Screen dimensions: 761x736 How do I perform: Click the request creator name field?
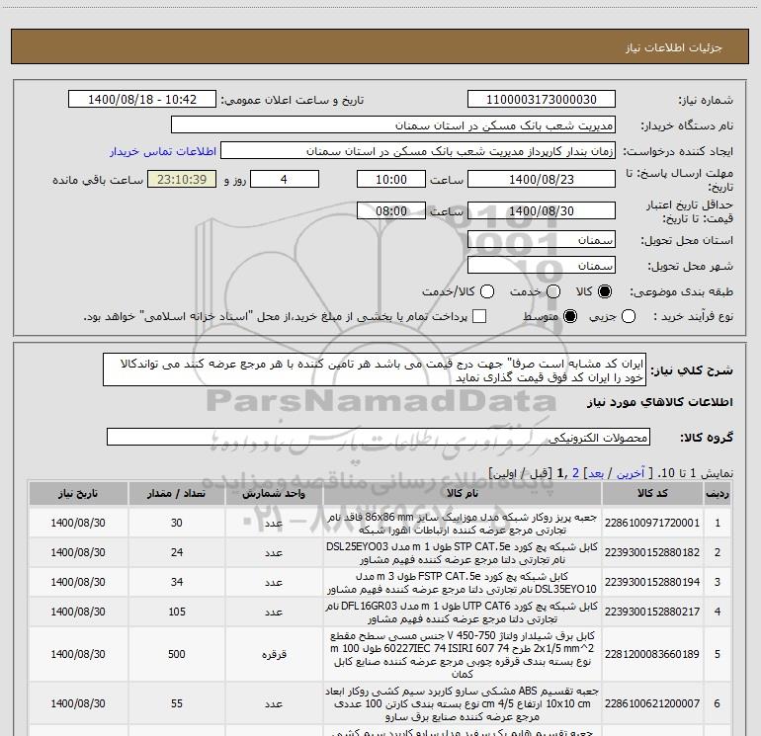(x=418, y=150)
